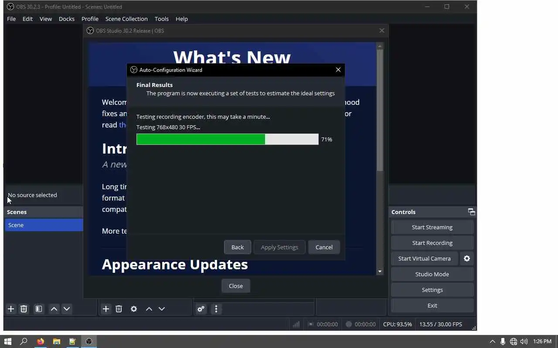Open the Edit menu
This screenshot has height=348, width=558.
[27, 19]
